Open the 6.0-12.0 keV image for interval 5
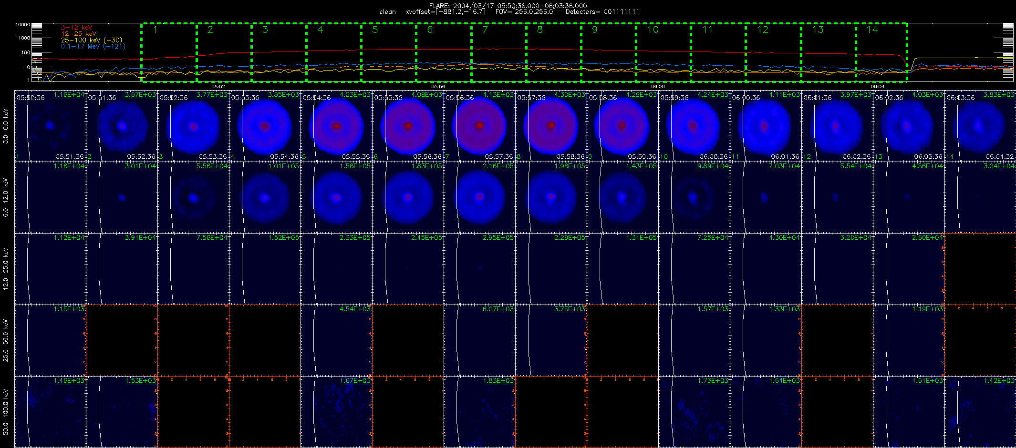 tap(336, 197)
